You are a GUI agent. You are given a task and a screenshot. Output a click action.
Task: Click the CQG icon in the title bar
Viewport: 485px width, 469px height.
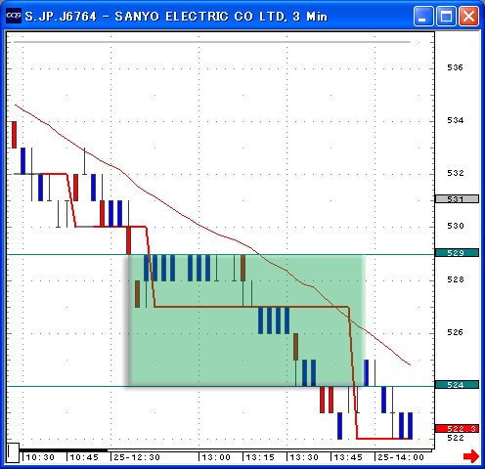(14, 16)
